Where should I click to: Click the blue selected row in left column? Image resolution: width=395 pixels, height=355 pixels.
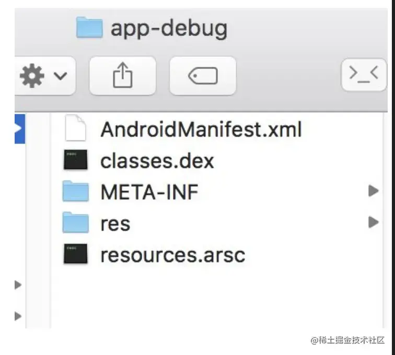(20, 128)
